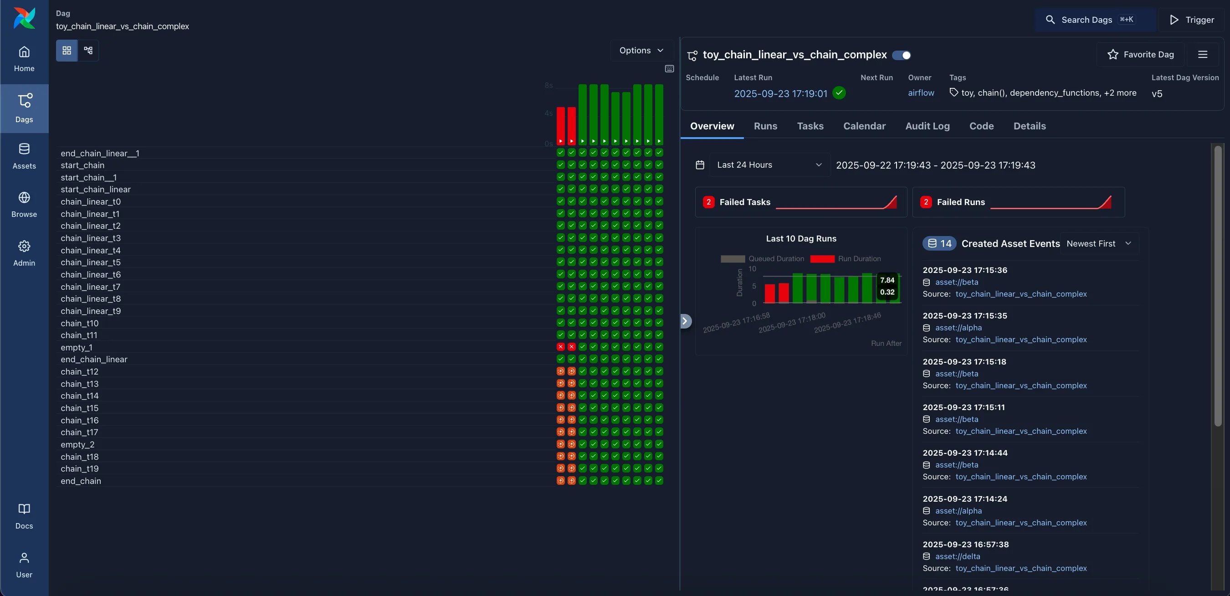Open the airflow owner link
1230x596 pixels.
coord(921,92)
